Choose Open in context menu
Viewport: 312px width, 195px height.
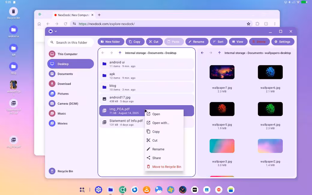pos(164,114)
